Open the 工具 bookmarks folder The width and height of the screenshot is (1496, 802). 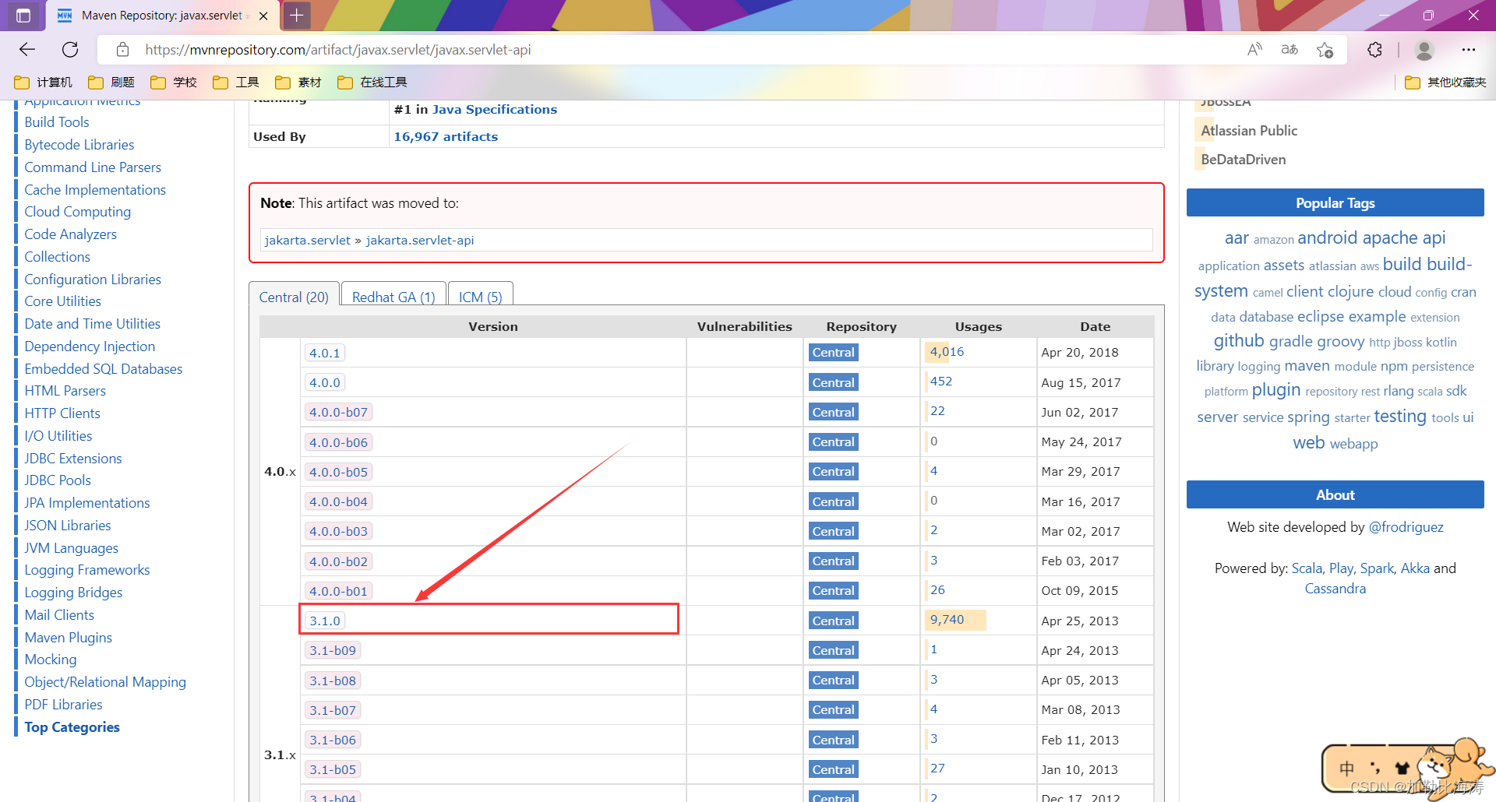(236, 83)
